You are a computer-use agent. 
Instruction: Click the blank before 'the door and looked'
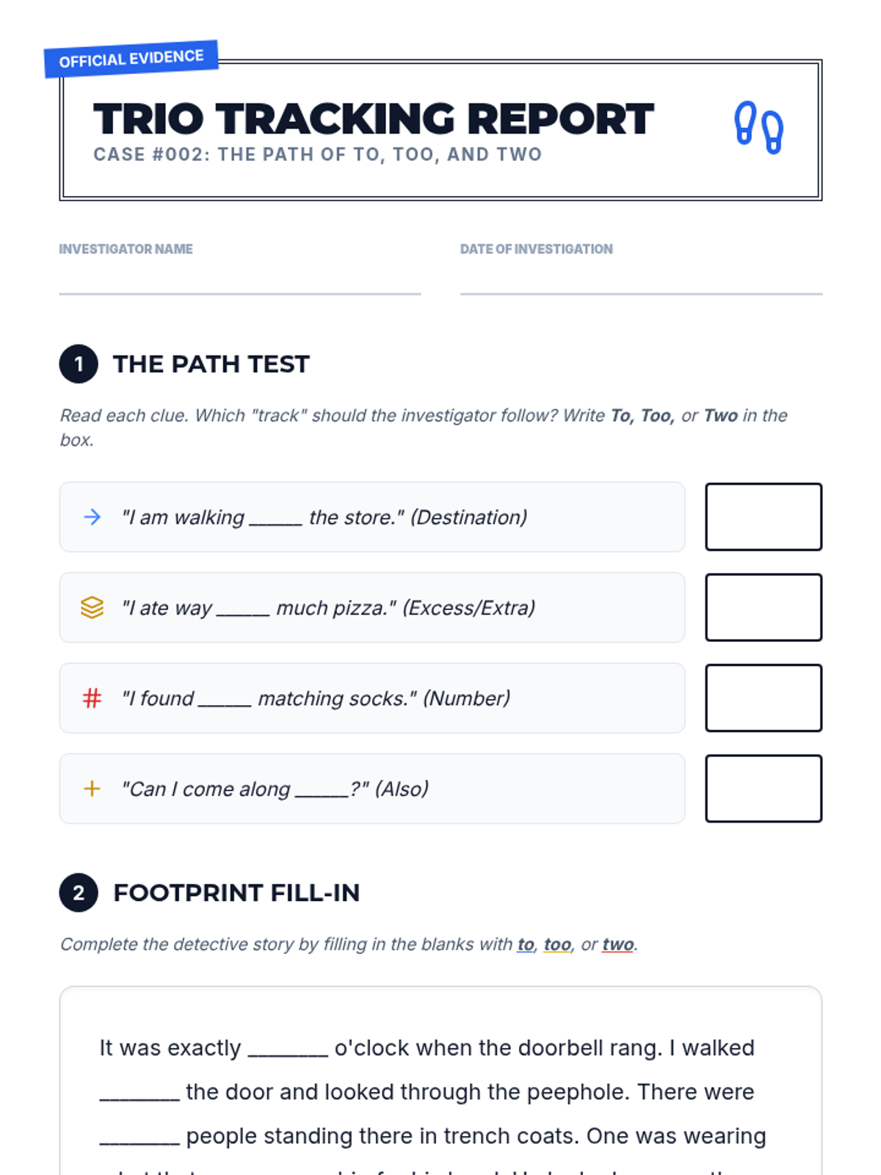[x=139, y=1093]
